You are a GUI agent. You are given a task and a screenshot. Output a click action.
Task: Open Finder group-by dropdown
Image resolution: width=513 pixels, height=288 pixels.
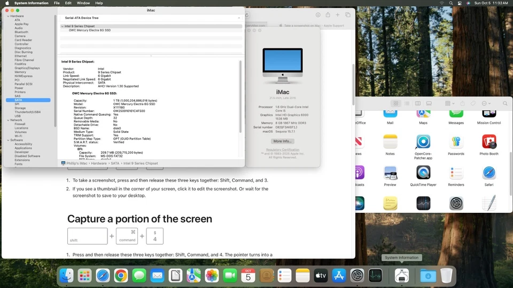(449, 103)
